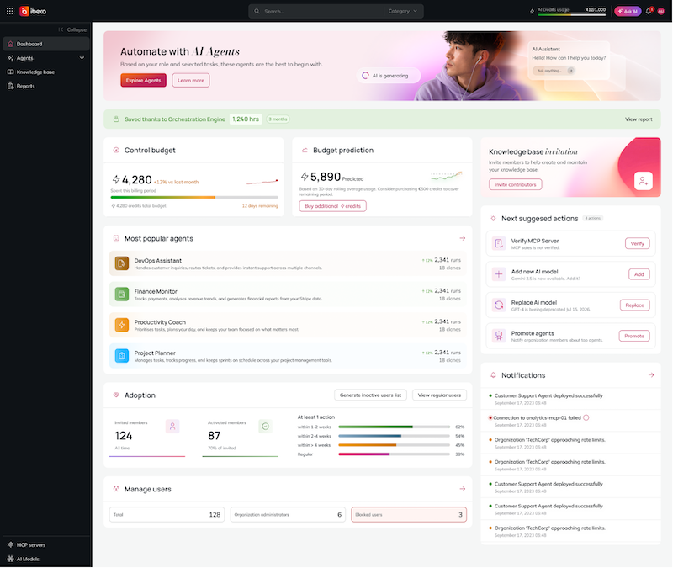Click the Search input field
The image size is (673, 568).
(318, 11)
